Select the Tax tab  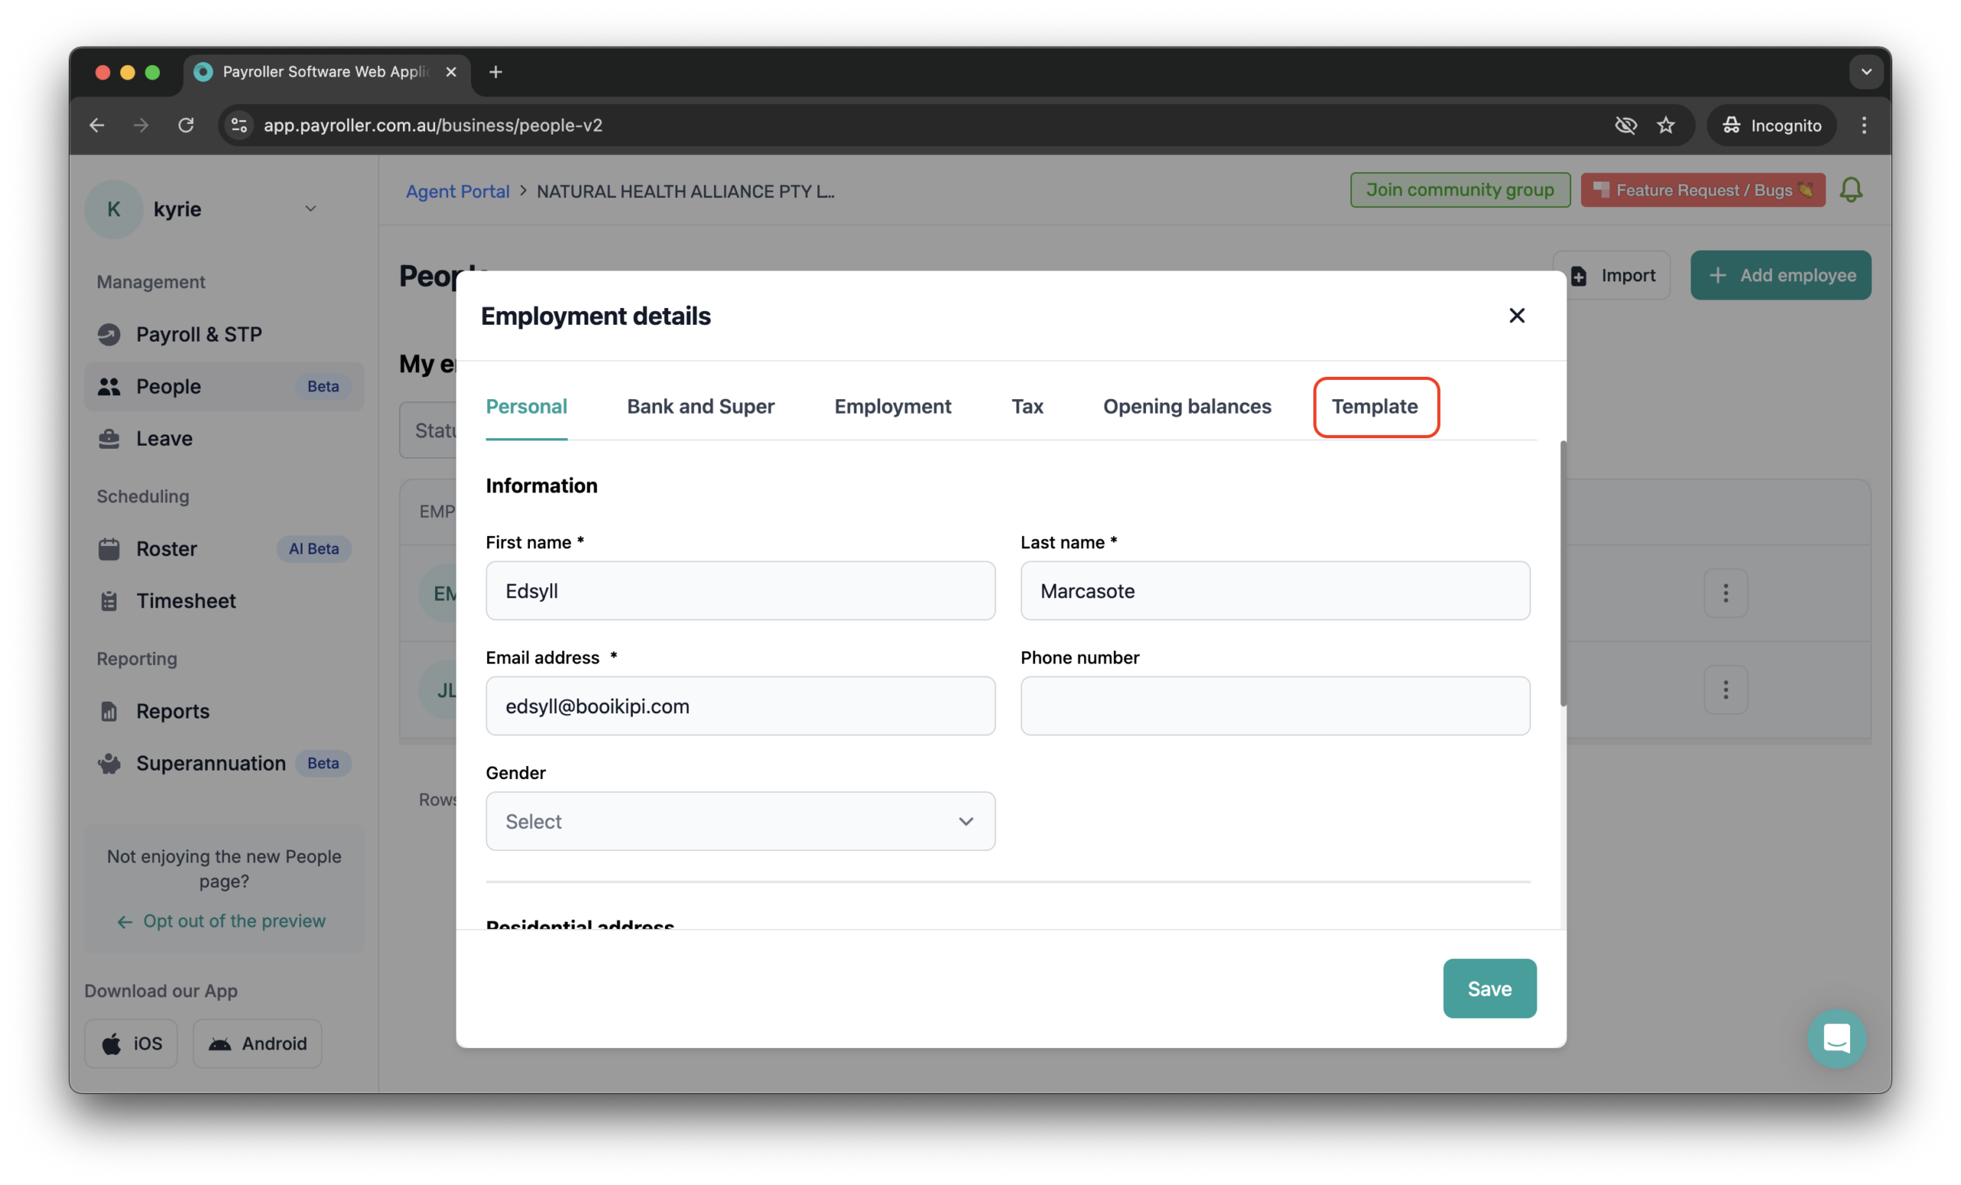[x=1026, y=406]
